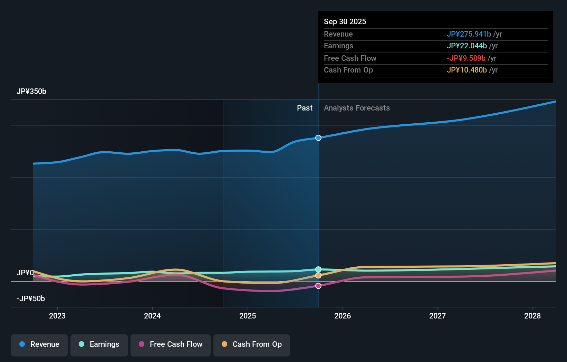Click the 2025 year label on the axis
Image resolution: width=567 pixels, height=362 pixels.
248,316
